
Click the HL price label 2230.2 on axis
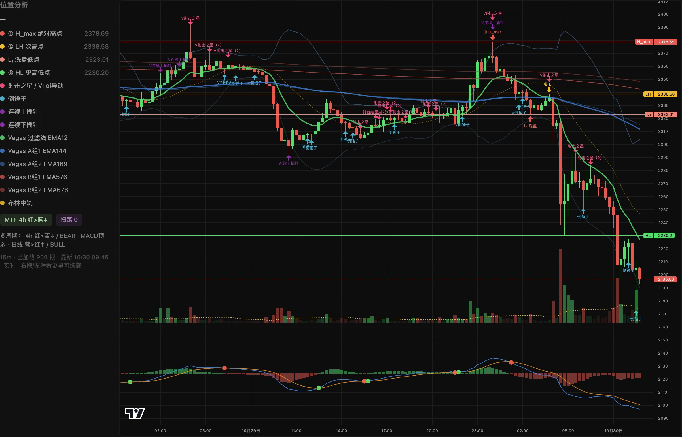tap(665, 236)
